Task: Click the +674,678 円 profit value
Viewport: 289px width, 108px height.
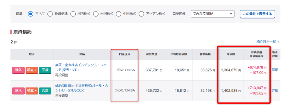Action: tap(257, 68)
